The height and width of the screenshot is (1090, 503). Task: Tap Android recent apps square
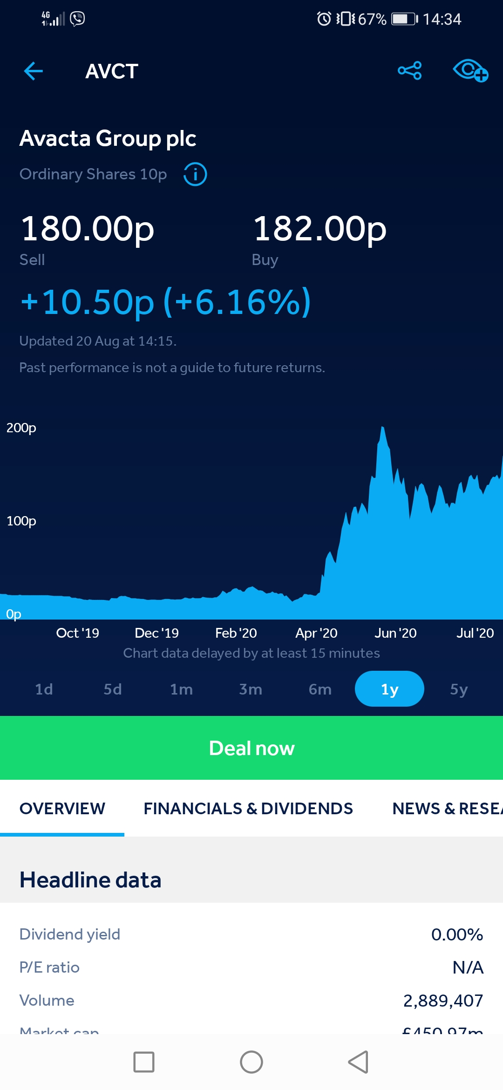coord(144,1062)
